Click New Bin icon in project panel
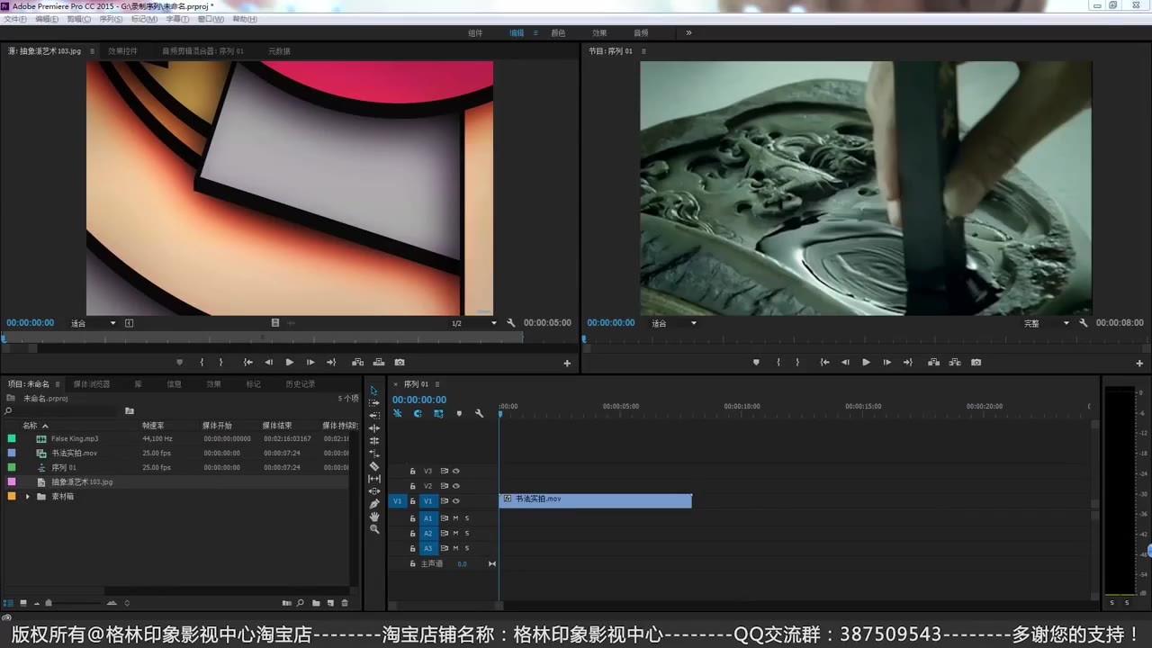1152x648 pixels. [315, 603]
